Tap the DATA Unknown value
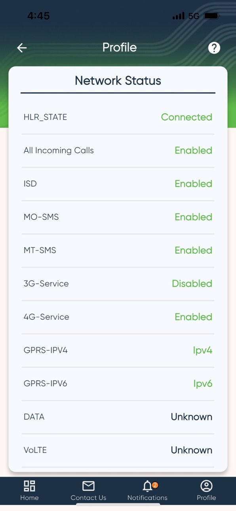Image resolution: width=236 pixels, height=511 pixels. pyautogui.click(x=192, y=417)
